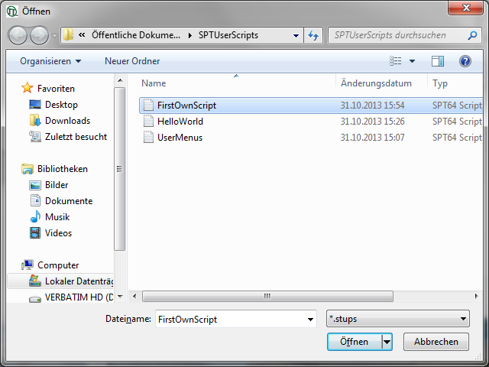Open the Öffnen button split arrow
489x367 pixels.
pyautogui.click(x=387, y=342)
